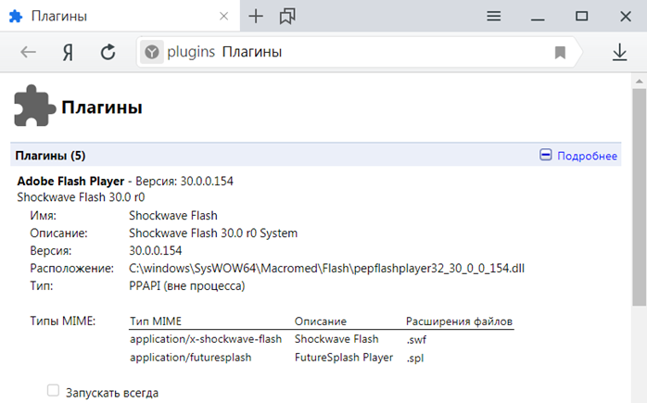This screenshot has height=403, width=647.
Task: Click the Расширения файлов column header
Action: (459, 321)
